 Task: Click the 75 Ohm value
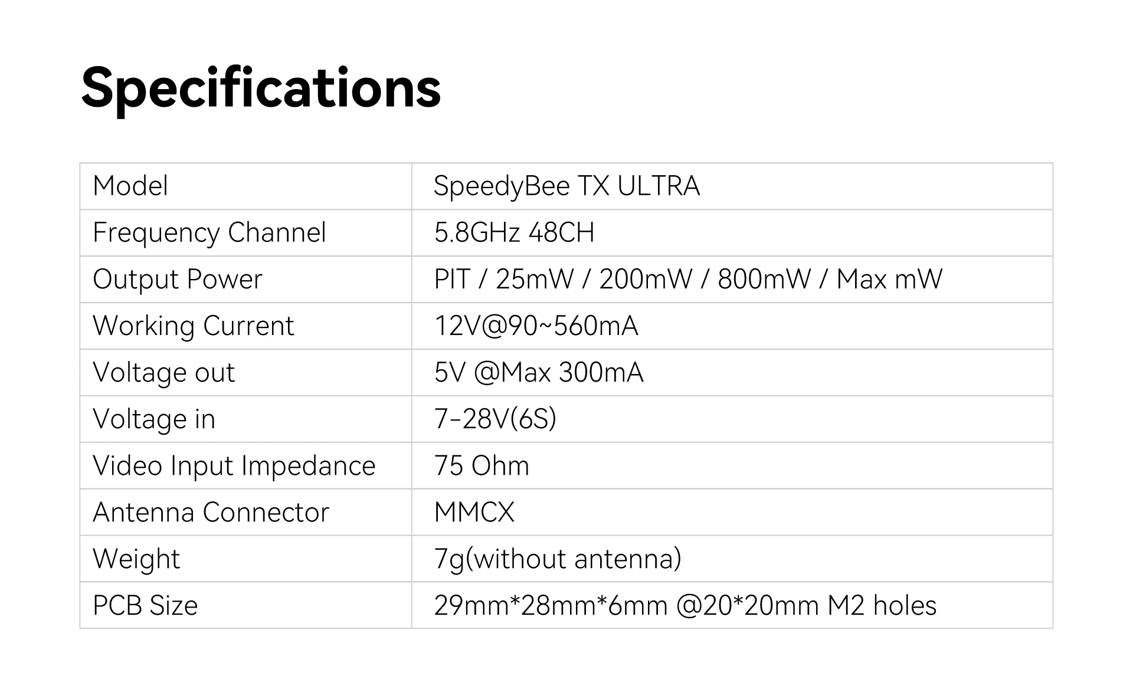tap(482, 465)
